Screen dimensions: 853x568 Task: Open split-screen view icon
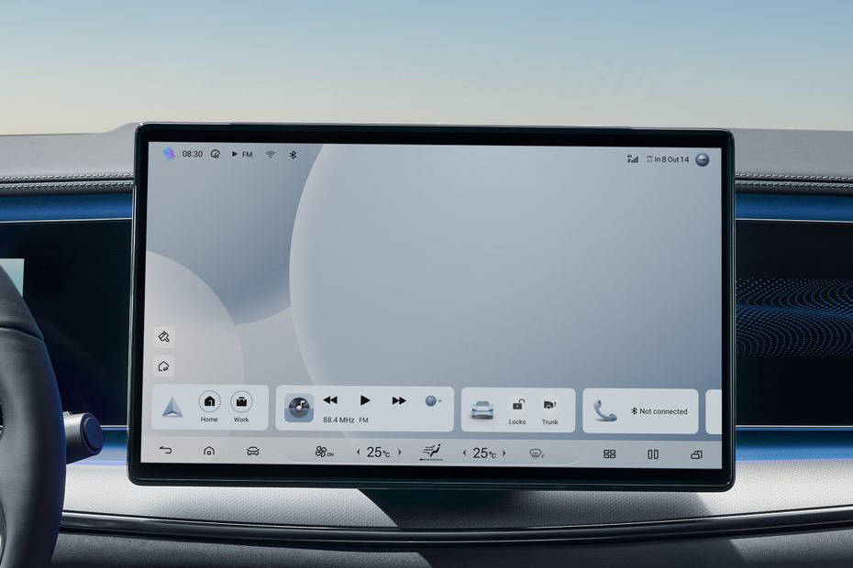pos(653,454)
